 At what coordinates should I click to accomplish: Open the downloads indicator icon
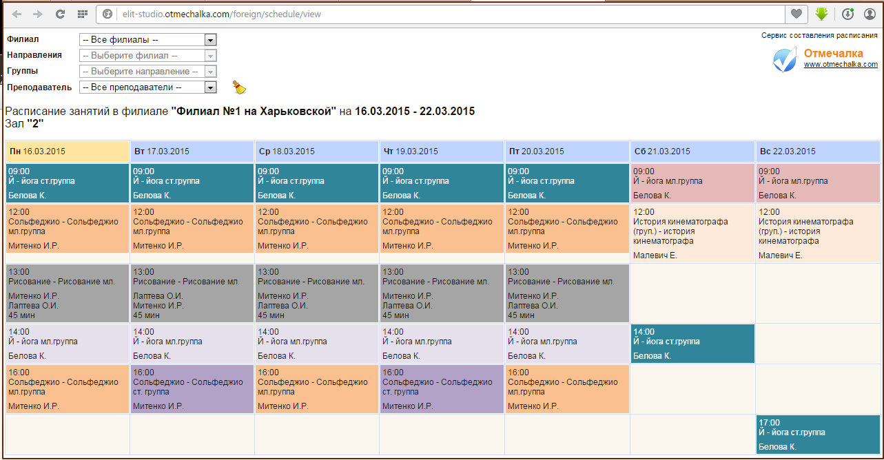848,14
